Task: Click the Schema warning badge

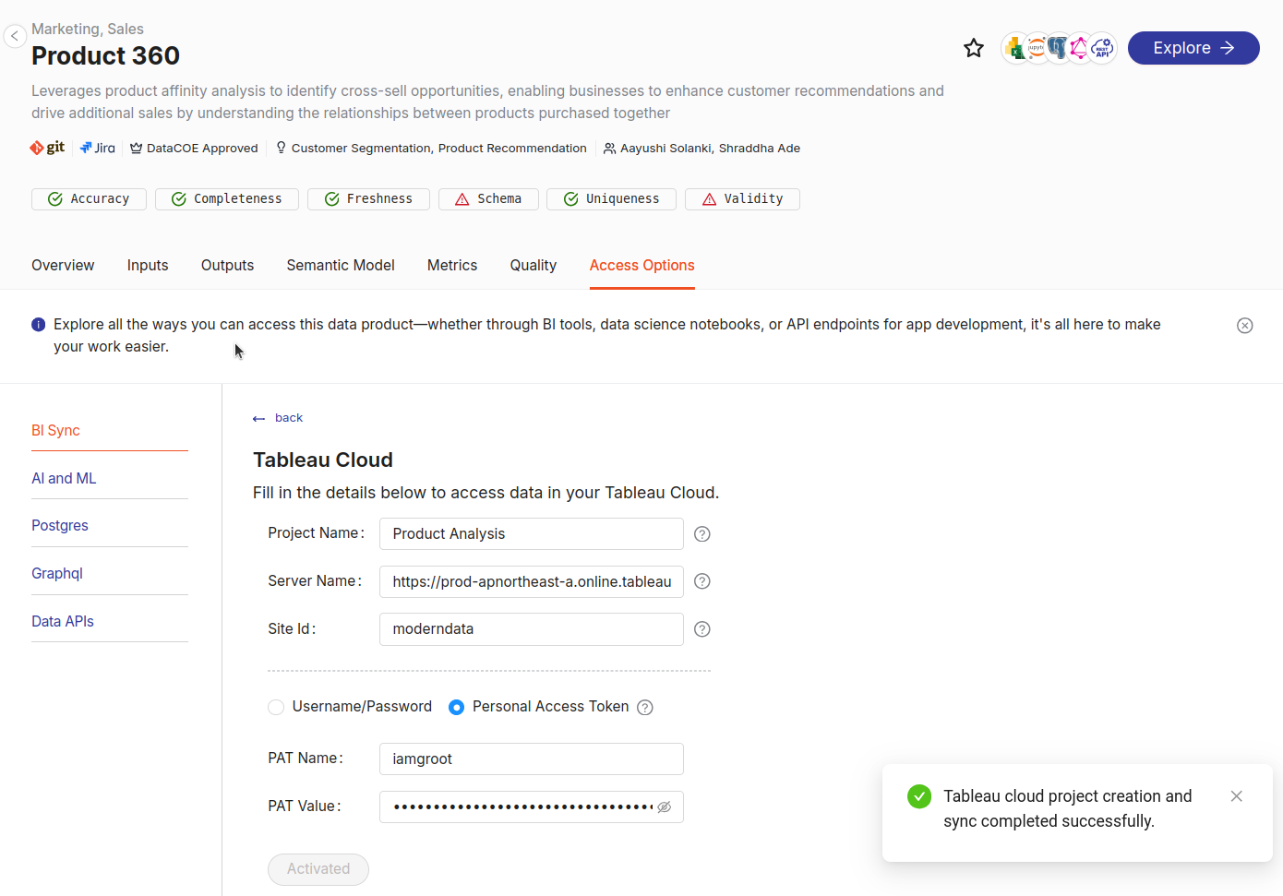Action: (488, 199)
